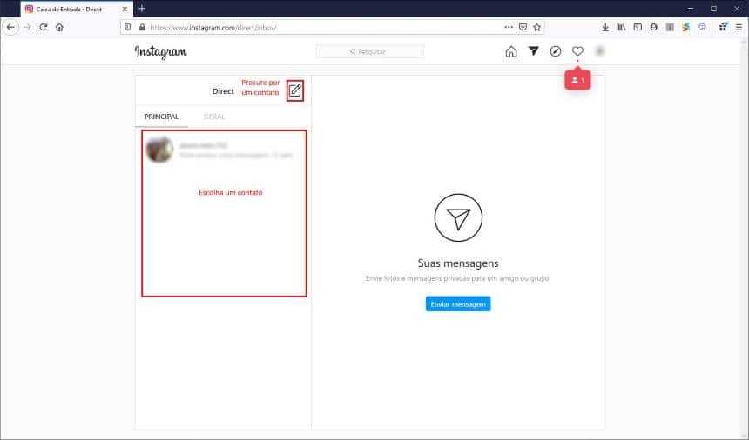Bookmark this page with star
The image size is (749, 440).
[536, 27]
